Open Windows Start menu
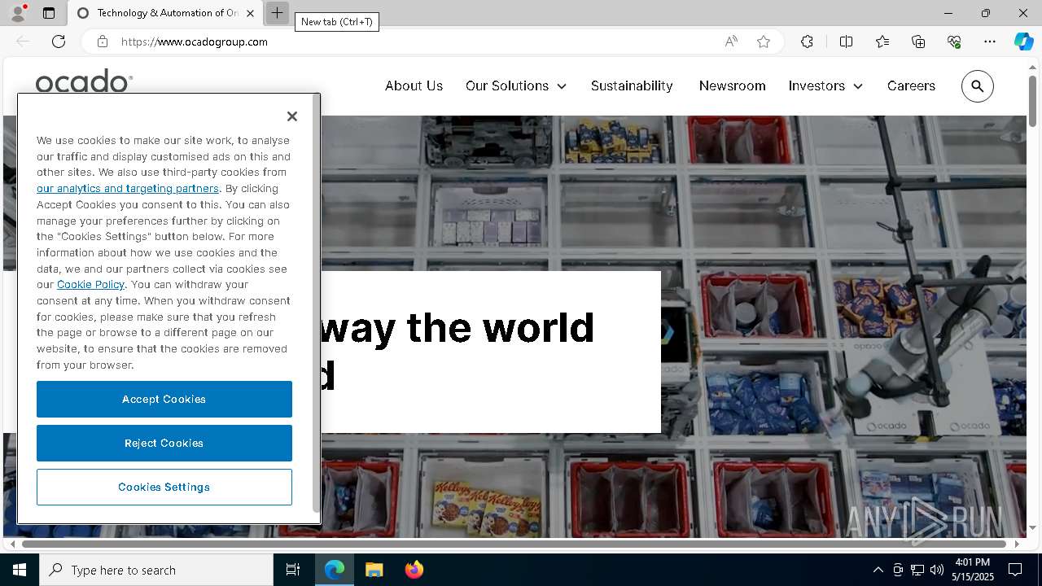1042x586 pixels. coord(20,570)
